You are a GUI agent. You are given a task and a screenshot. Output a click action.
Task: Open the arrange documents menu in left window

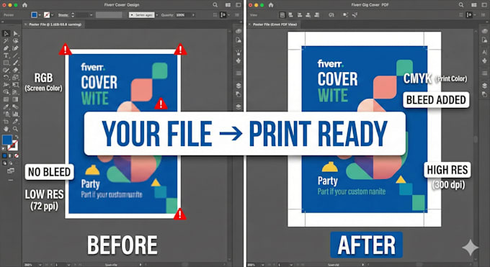(228, 5)
